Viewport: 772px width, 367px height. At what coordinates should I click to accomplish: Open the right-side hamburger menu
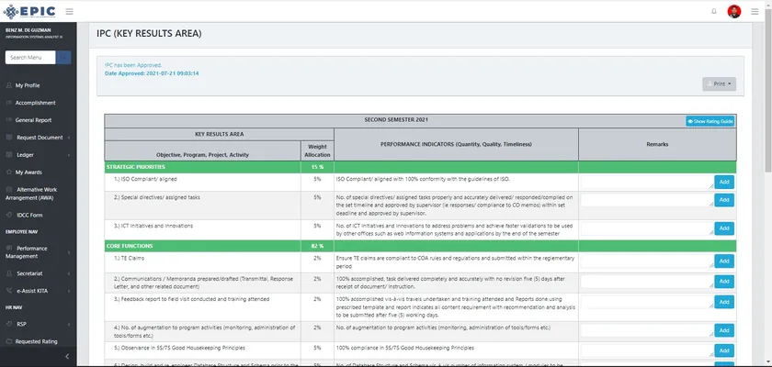coord(755,11)
